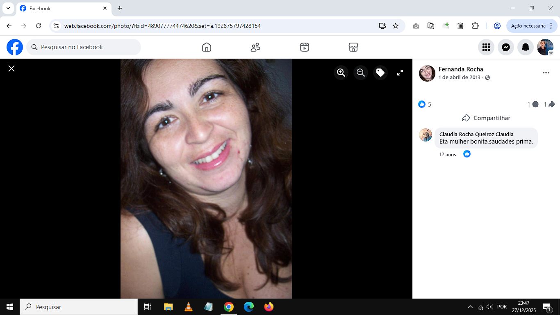The width and height of the screenshot is (560, 315).
Task: Open Facebook Messenger
Action: [x=506, y=47]
